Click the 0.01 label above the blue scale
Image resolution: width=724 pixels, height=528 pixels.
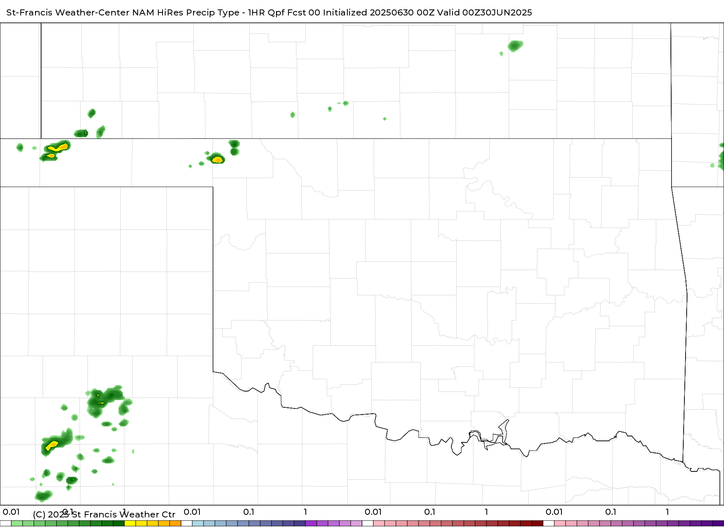pos(192,512)
